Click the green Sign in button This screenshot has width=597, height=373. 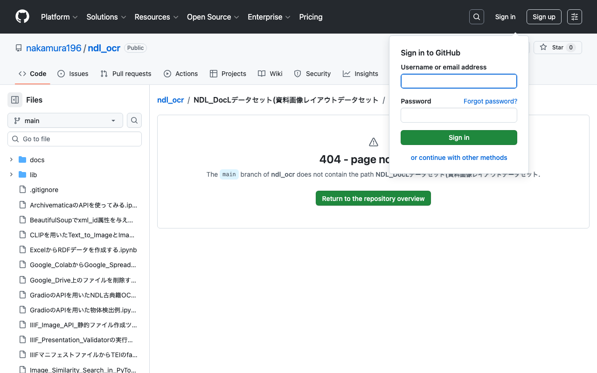click(x=458, y=138)
